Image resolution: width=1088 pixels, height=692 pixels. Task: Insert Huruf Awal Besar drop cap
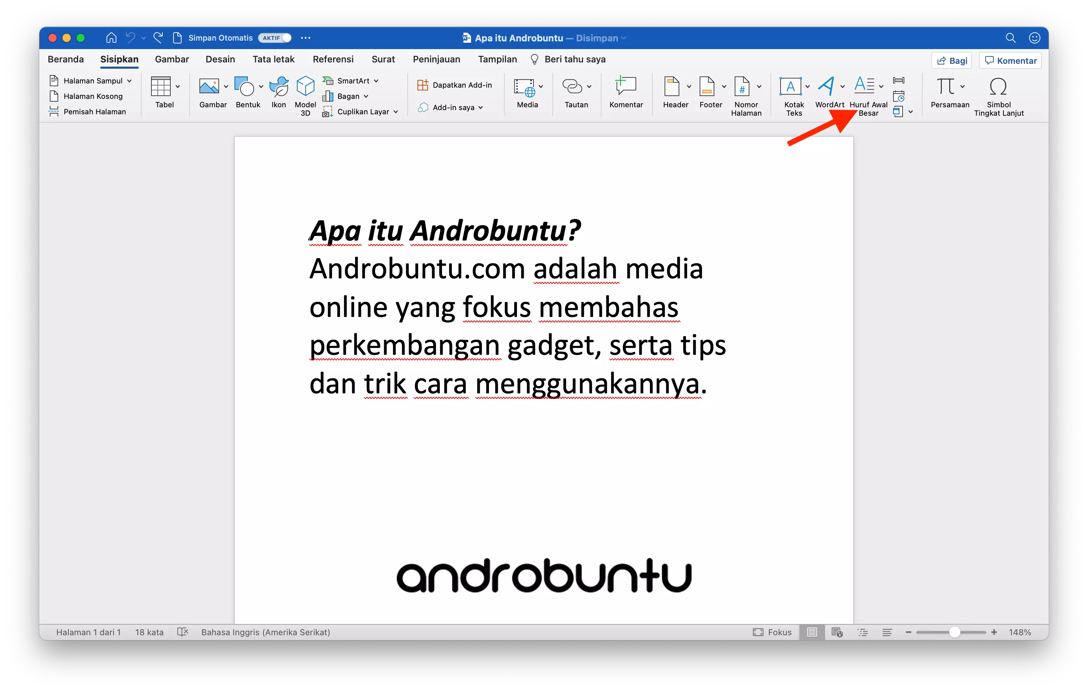866,93
